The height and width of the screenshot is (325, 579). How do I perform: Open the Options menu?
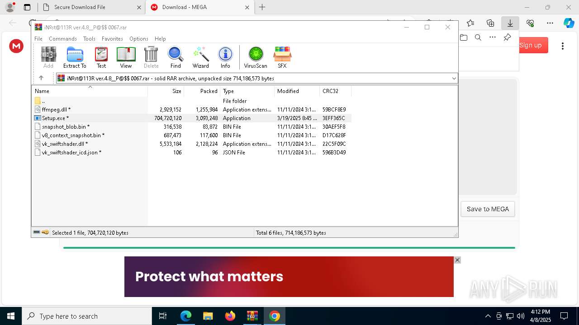pyautogui.click(x=139, y=39)
